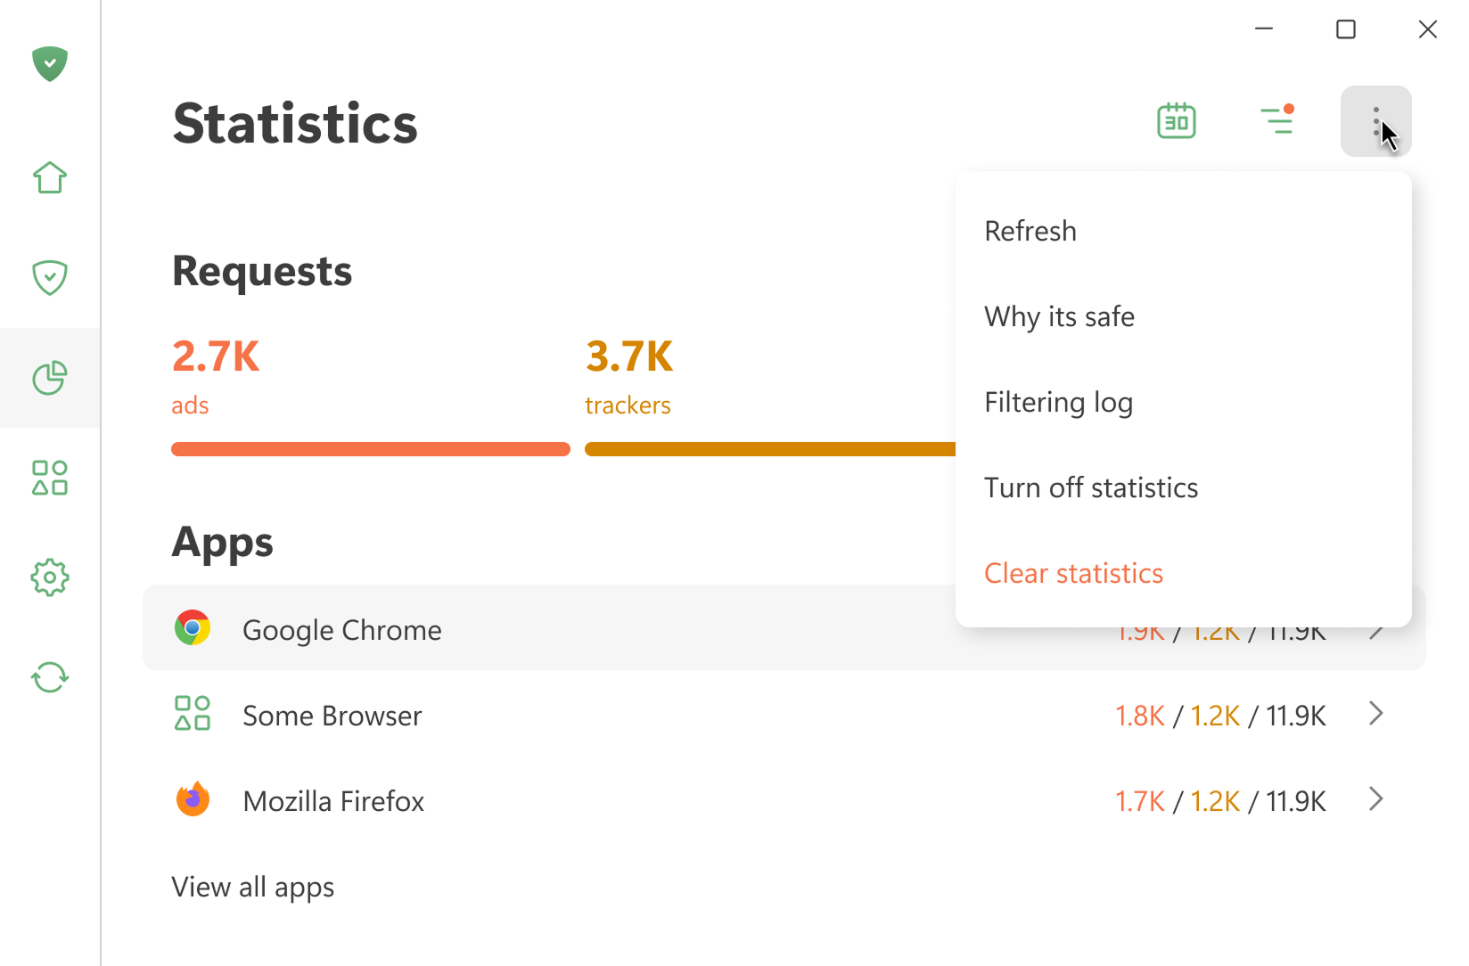The width and height of the screenshot is (1469, 966).
Task: Open the date range calendar picker
Action: [1176, 120]
